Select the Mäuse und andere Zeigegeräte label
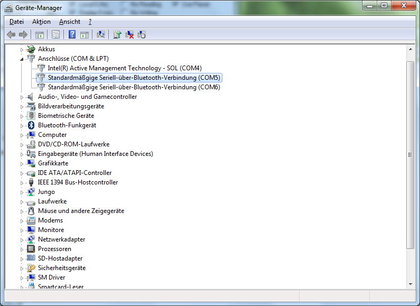The width and height of the screenshot is (420, 306). click(x=81, y=211)
